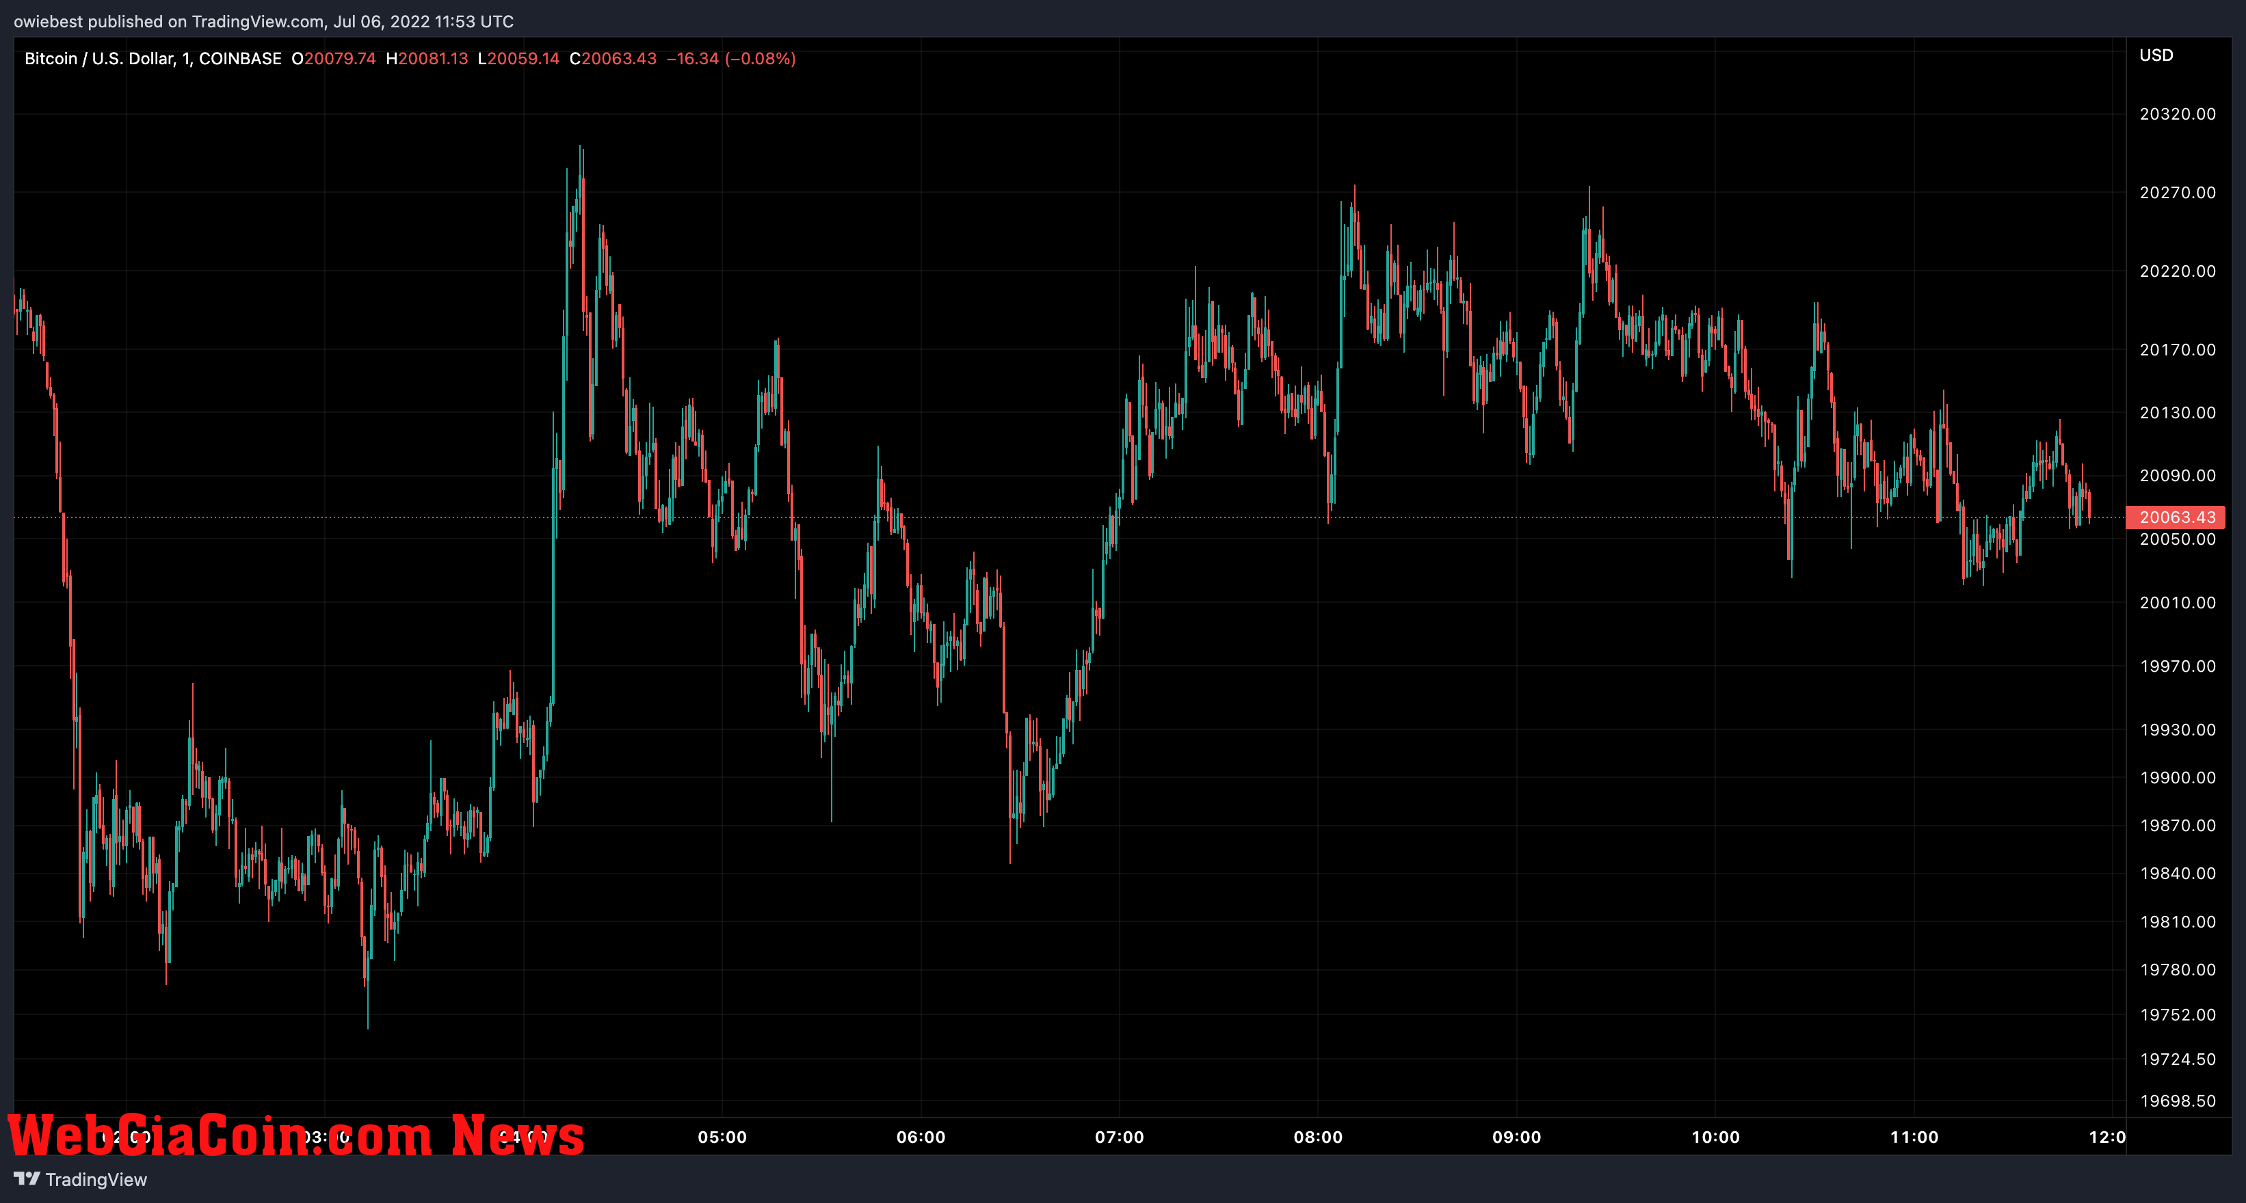This screenshot has height=1203, width=2246.
Task: Click the 07:00 time axis label
Action: coord(1120,1137)
